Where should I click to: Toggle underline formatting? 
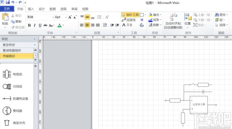click(x=40, y=25)
